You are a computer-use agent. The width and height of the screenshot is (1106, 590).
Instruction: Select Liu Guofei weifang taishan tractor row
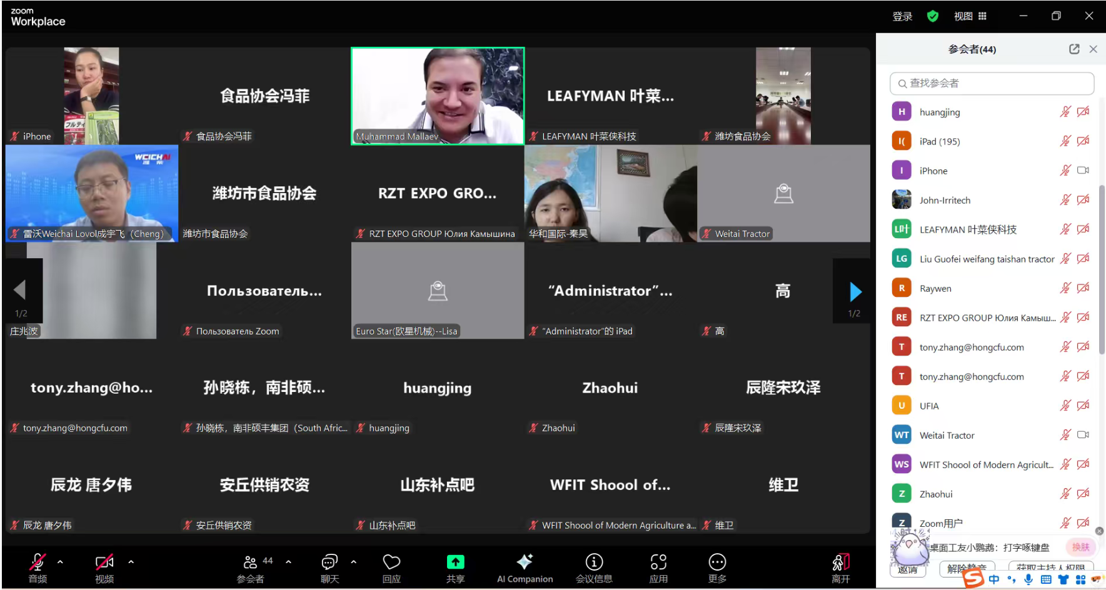pyautogui.click(x=992, y=259)
